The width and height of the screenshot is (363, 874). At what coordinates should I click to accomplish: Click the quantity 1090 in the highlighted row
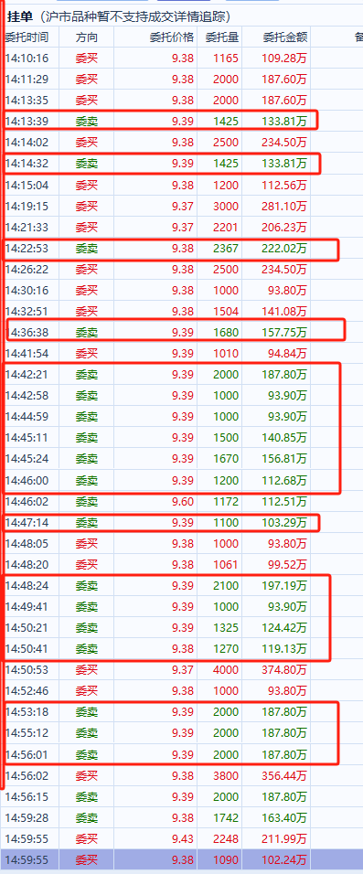(x=226, y=860)
